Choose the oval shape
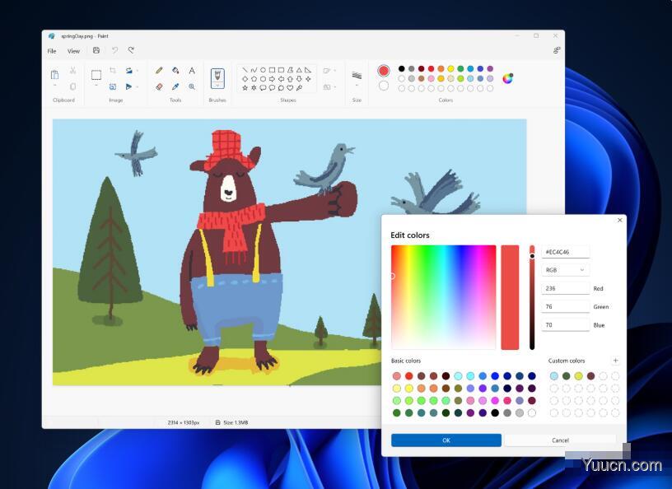The image size is (672, 489). (264, 70)
